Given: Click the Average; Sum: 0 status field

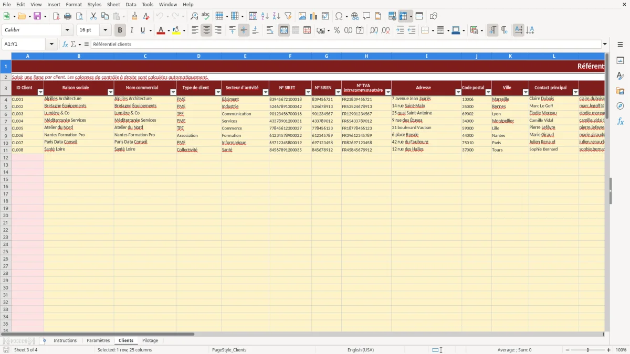Looking at the screenshot, I should tap(514, 350).
